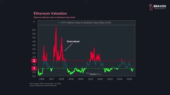Viewport: 170px width, 95px height.
Task: Click the '3.0' y-axis value
Action: point(34,53)
